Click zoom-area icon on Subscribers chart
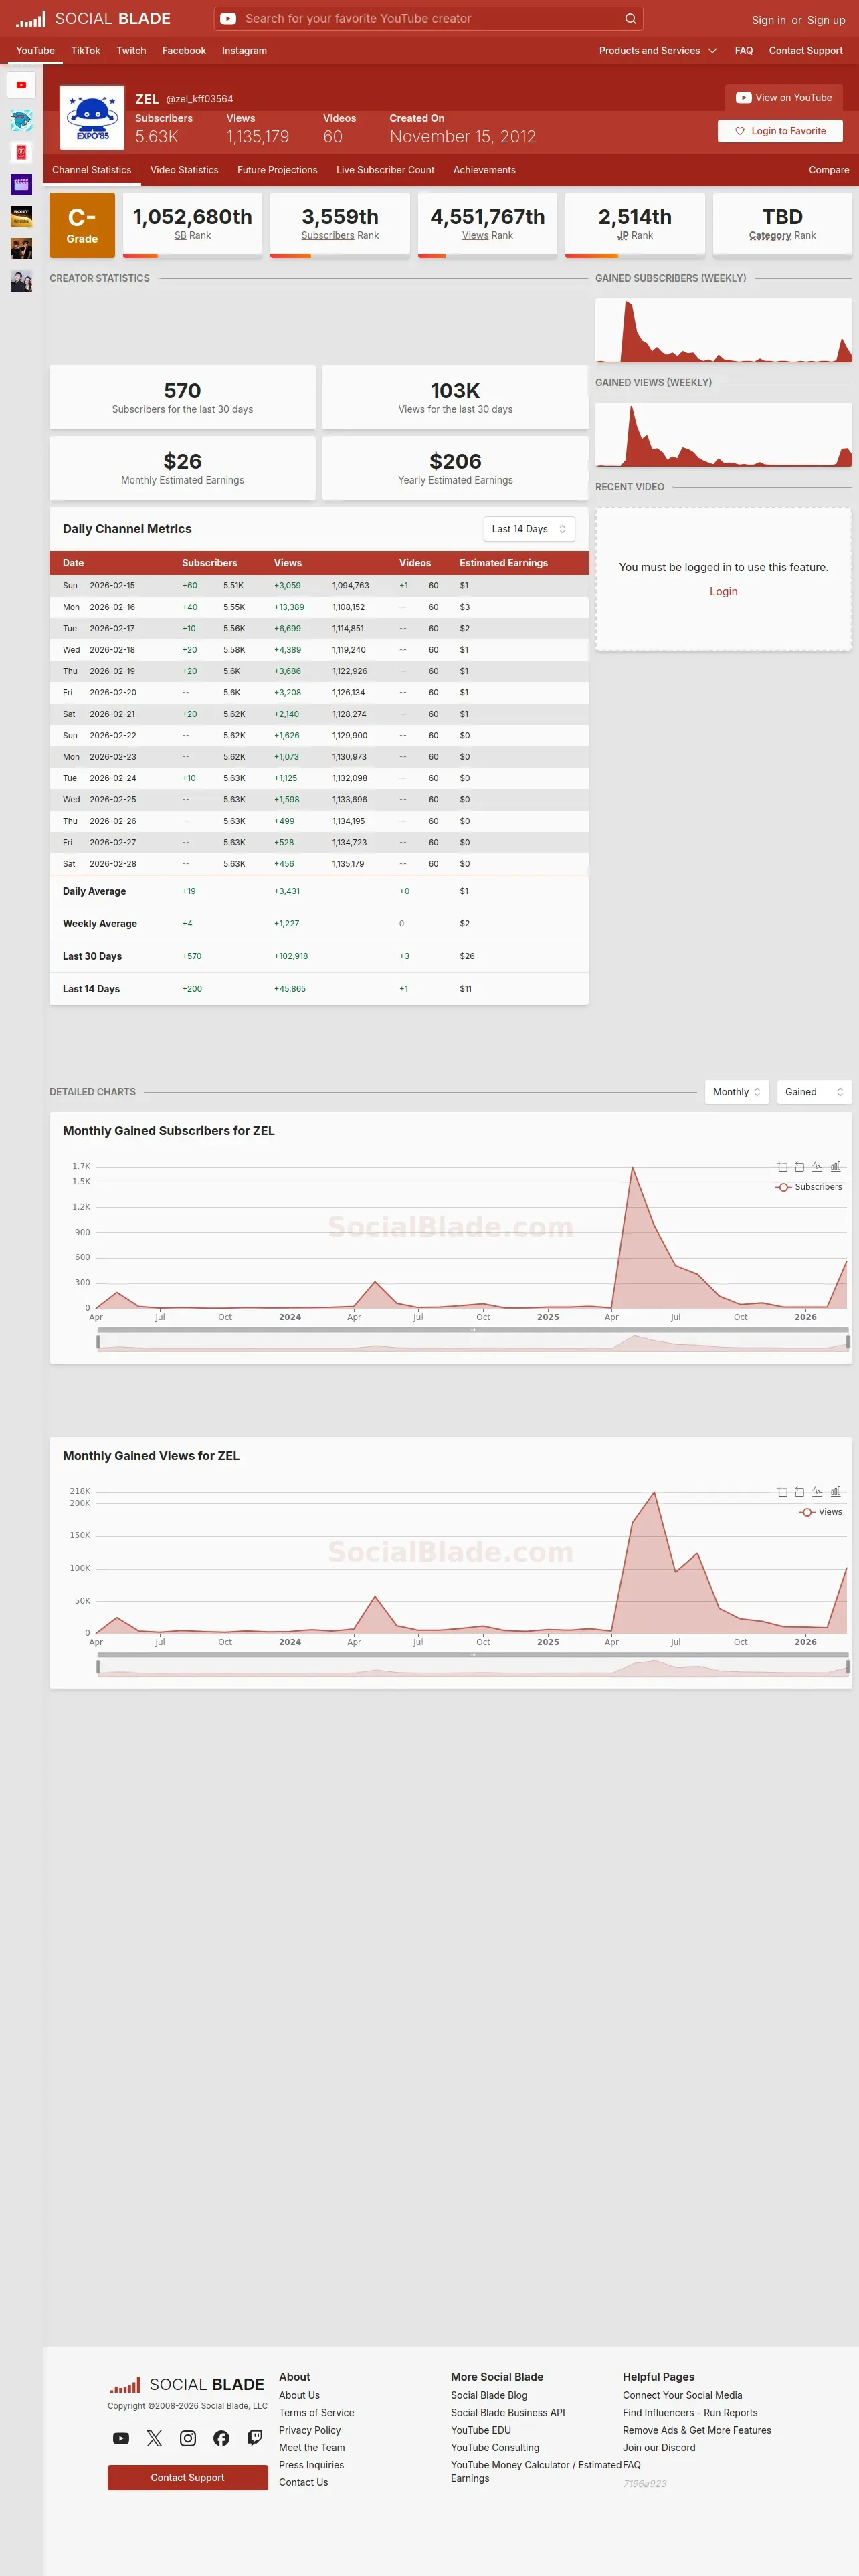Viewport: 859px width, 2576px height. [782, 1167]
